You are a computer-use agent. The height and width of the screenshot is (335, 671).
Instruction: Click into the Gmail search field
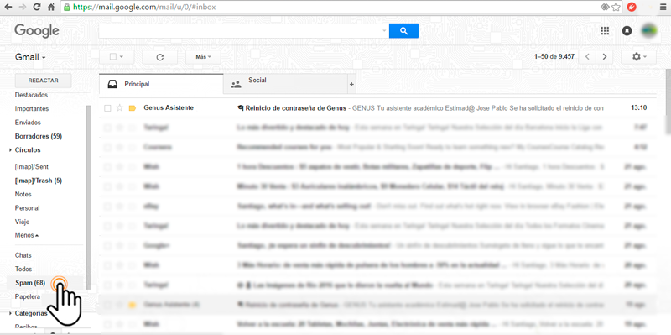click(240, 31)
